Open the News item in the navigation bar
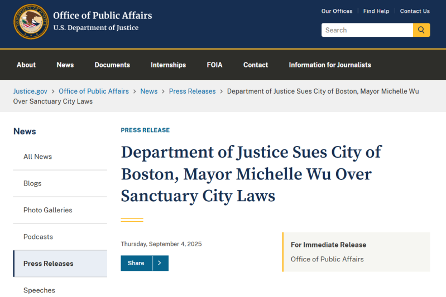446x297 pixels. click(65, 65)
